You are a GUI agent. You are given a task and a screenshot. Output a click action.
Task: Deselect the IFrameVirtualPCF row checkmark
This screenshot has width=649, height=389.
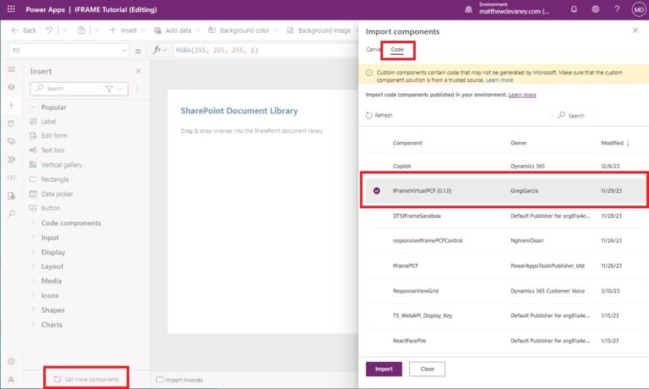pyautogui.click(x=377, y=191)
